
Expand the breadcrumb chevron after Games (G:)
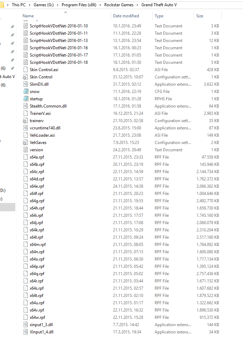pyautogui.click(x=58, y=5)
